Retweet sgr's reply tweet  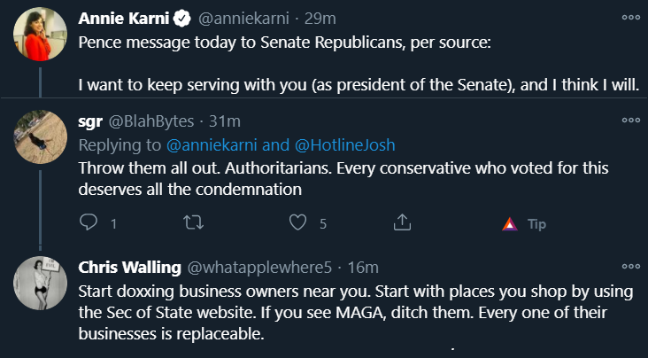point(193,222)
